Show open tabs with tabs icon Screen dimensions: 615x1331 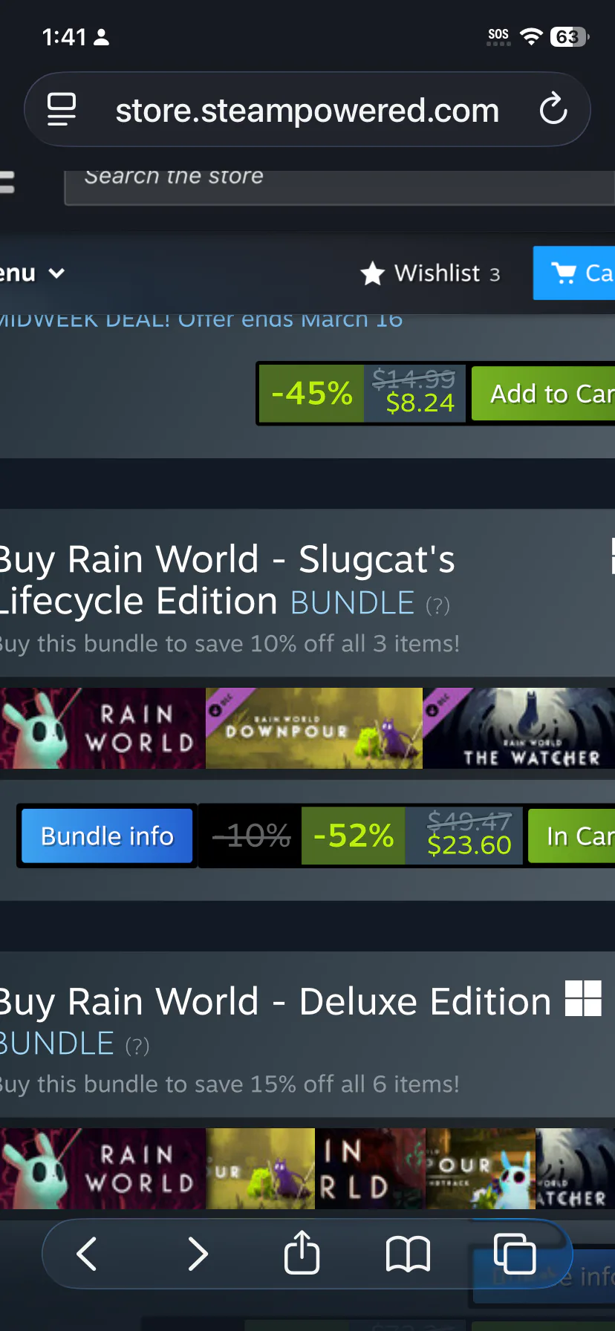(515, 1254)
